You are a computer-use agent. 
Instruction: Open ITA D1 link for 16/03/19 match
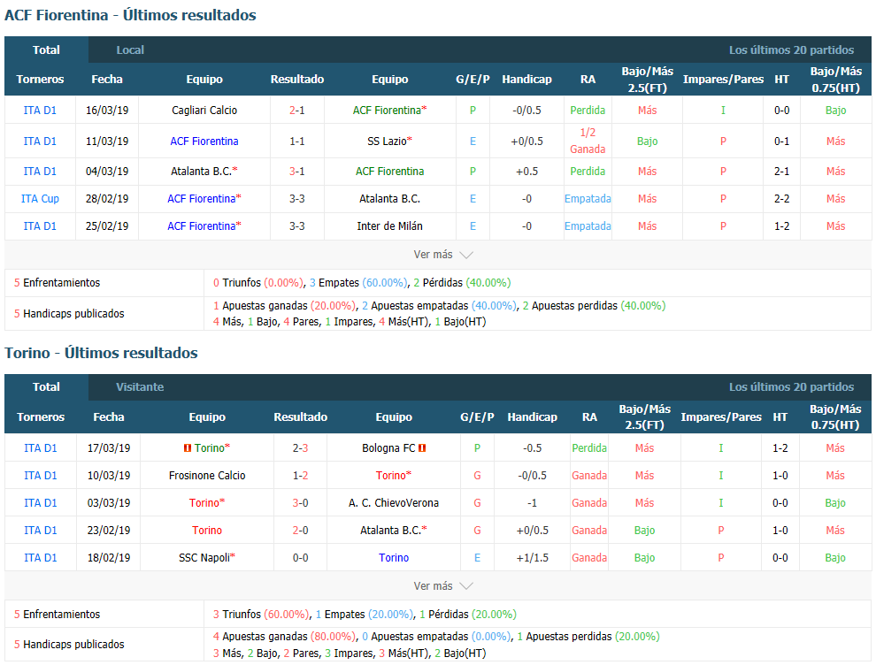(x=40, y=110)
